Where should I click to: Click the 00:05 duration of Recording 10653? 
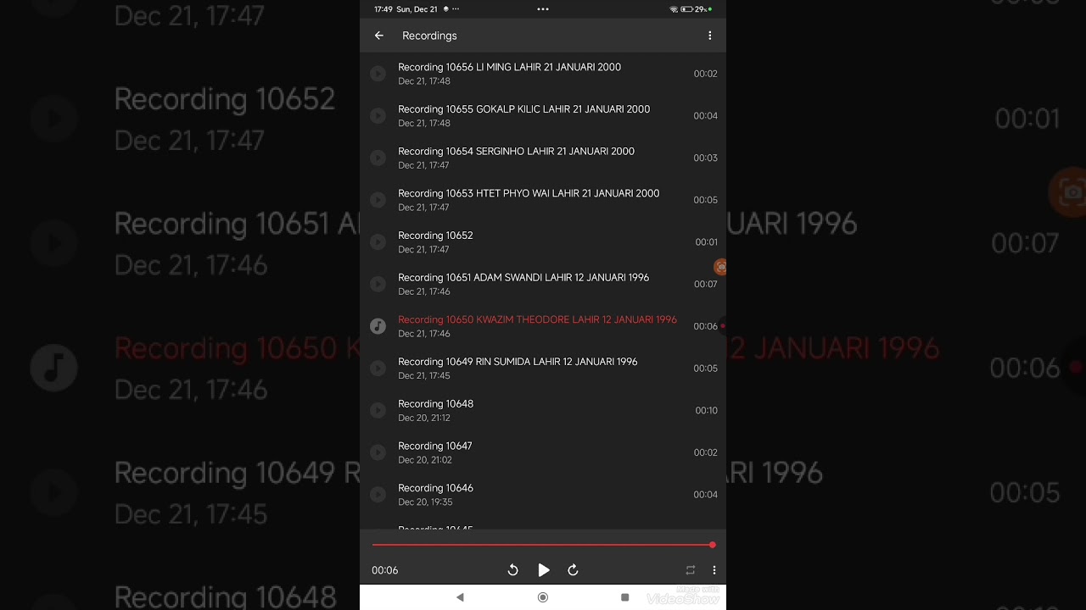pos(705,200)
